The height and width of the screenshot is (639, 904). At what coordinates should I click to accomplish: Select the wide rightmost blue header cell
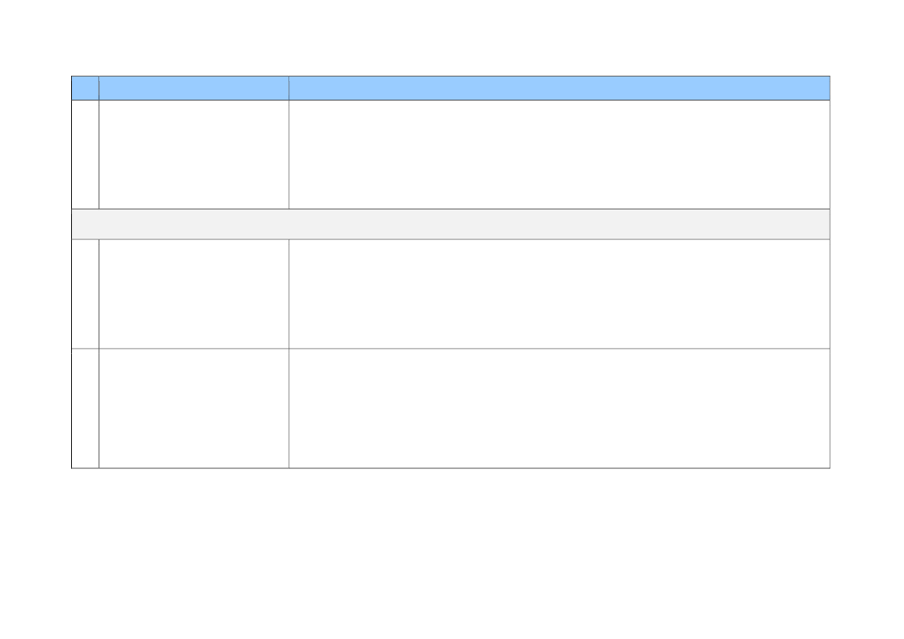coord(559,88)
